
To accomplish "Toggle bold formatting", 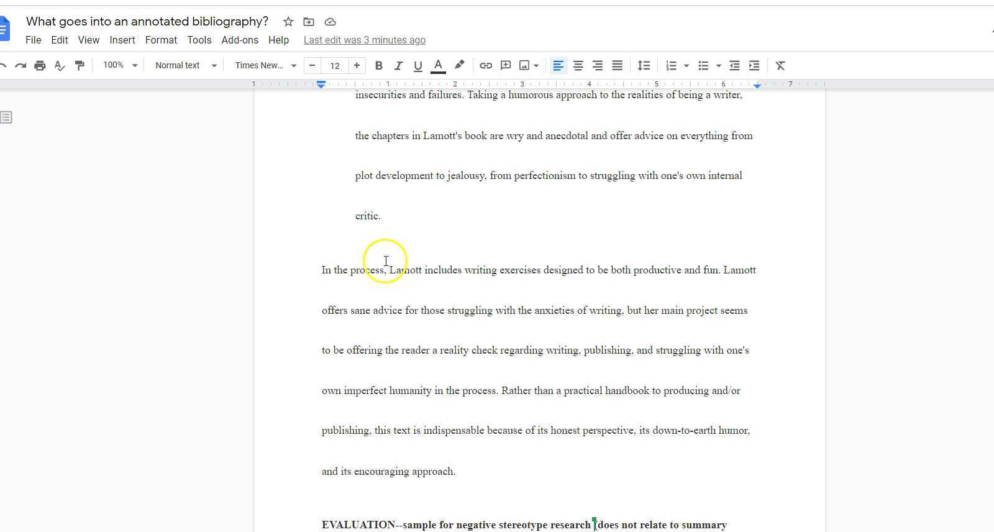I will point(378,65).
